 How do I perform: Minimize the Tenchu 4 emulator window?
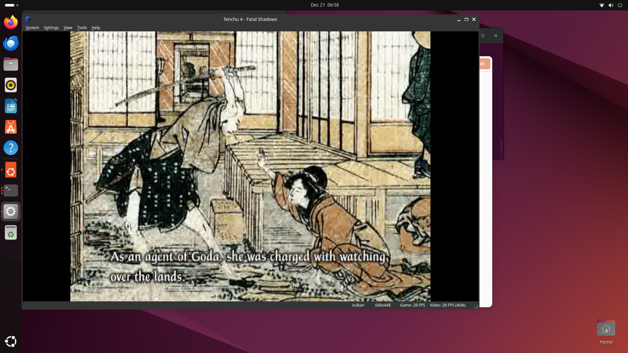pyautogui.click(x=459, y=20)
